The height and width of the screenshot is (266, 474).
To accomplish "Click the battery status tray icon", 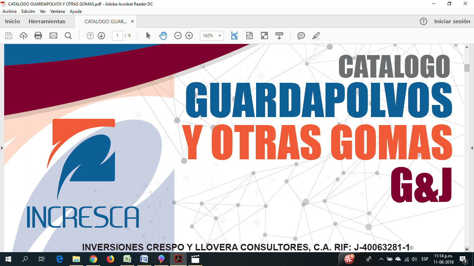I will pos(390,259).
